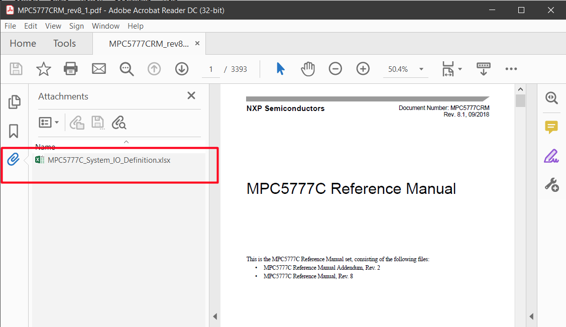
Task: Open the more tools ellipsis menu
Action: coord(511,69)
